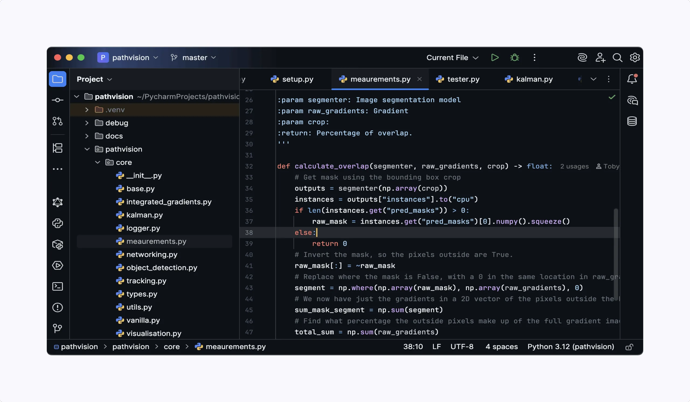This screenshot has height=402, width=690.
Task: Open the master branch dropdown
Action: point(193,57)
